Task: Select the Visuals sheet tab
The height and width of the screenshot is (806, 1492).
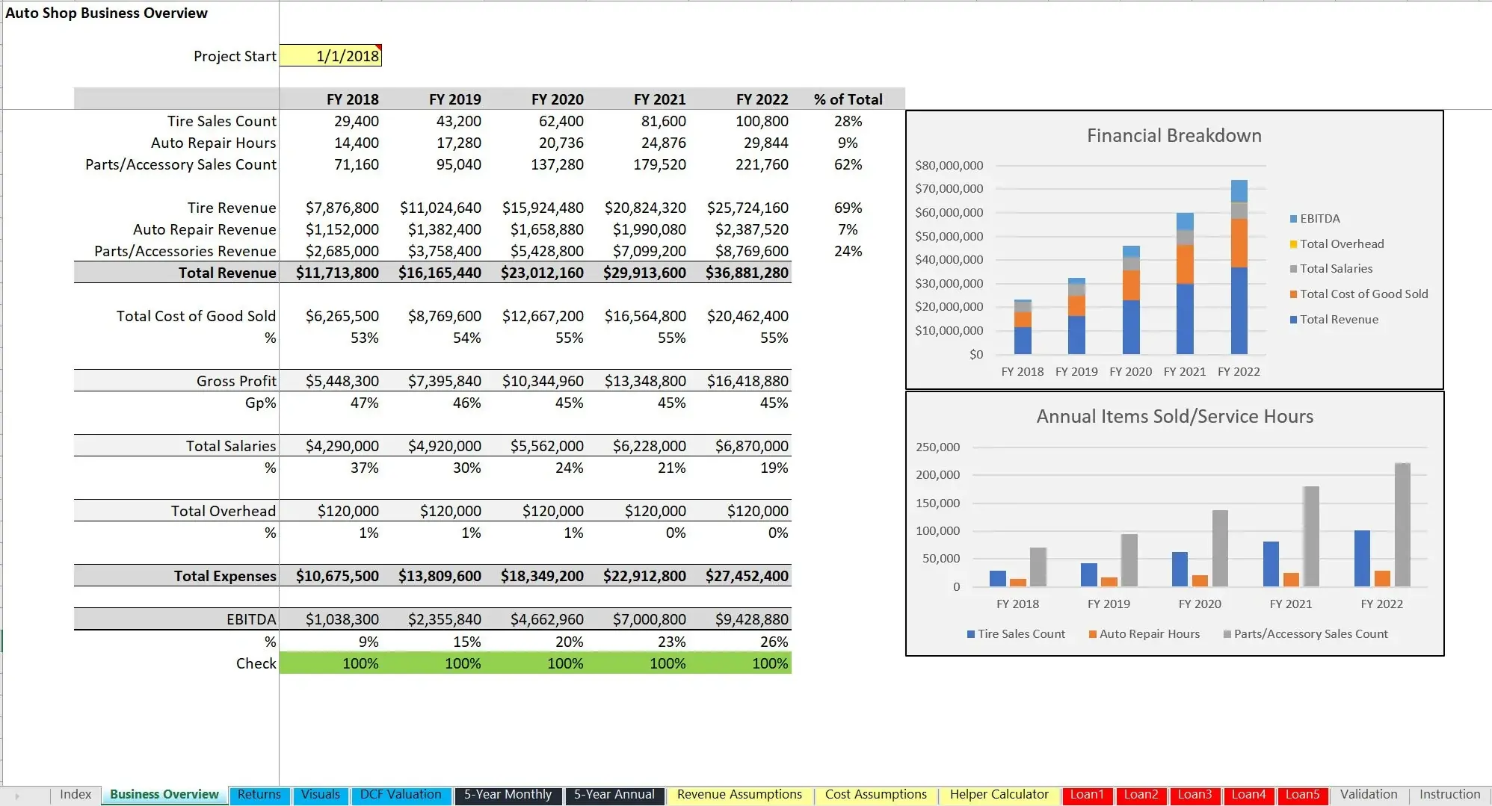Action: coord(320,795)
